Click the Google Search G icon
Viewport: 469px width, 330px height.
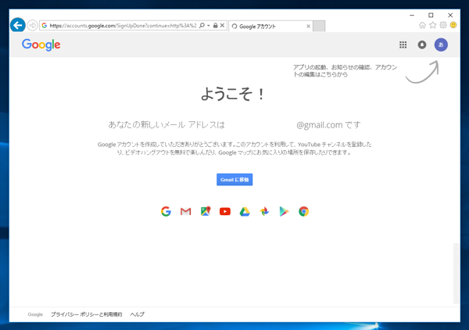166,211
